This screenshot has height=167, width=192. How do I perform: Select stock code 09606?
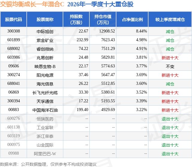click(13, 66)
